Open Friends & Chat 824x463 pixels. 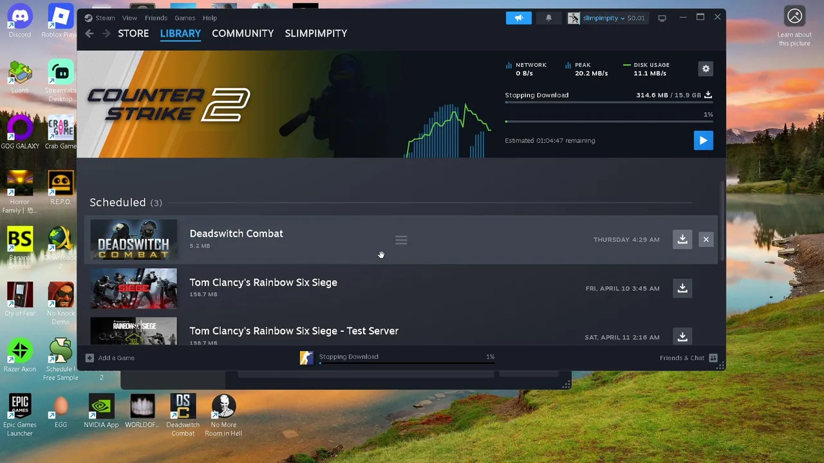[688, 358]
